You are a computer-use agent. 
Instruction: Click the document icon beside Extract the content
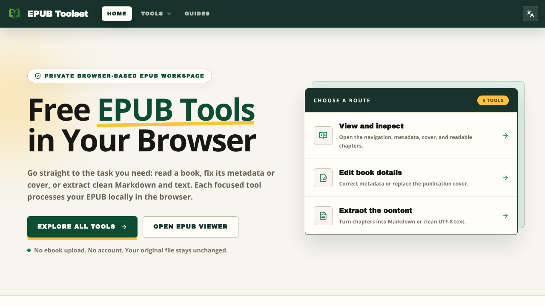click(x=323, y=216)
